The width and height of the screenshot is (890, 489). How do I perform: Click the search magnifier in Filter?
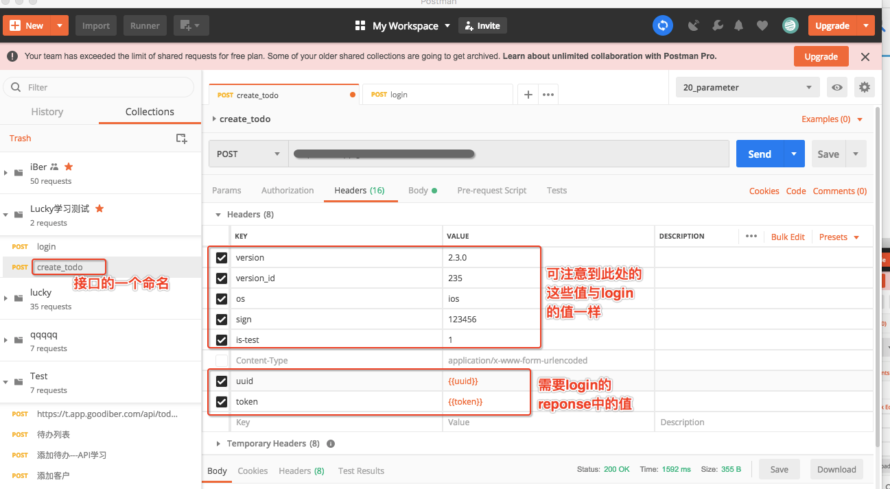[x=17, y=87]
